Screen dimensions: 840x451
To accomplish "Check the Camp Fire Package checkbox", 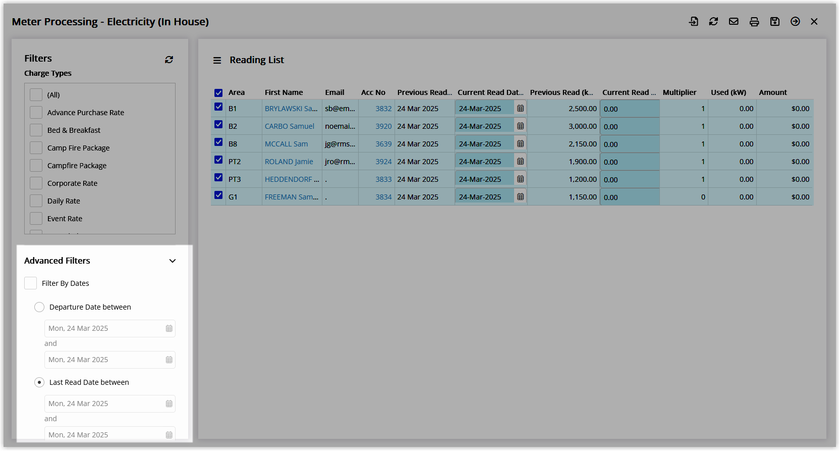I will click(x=36, y=147).
